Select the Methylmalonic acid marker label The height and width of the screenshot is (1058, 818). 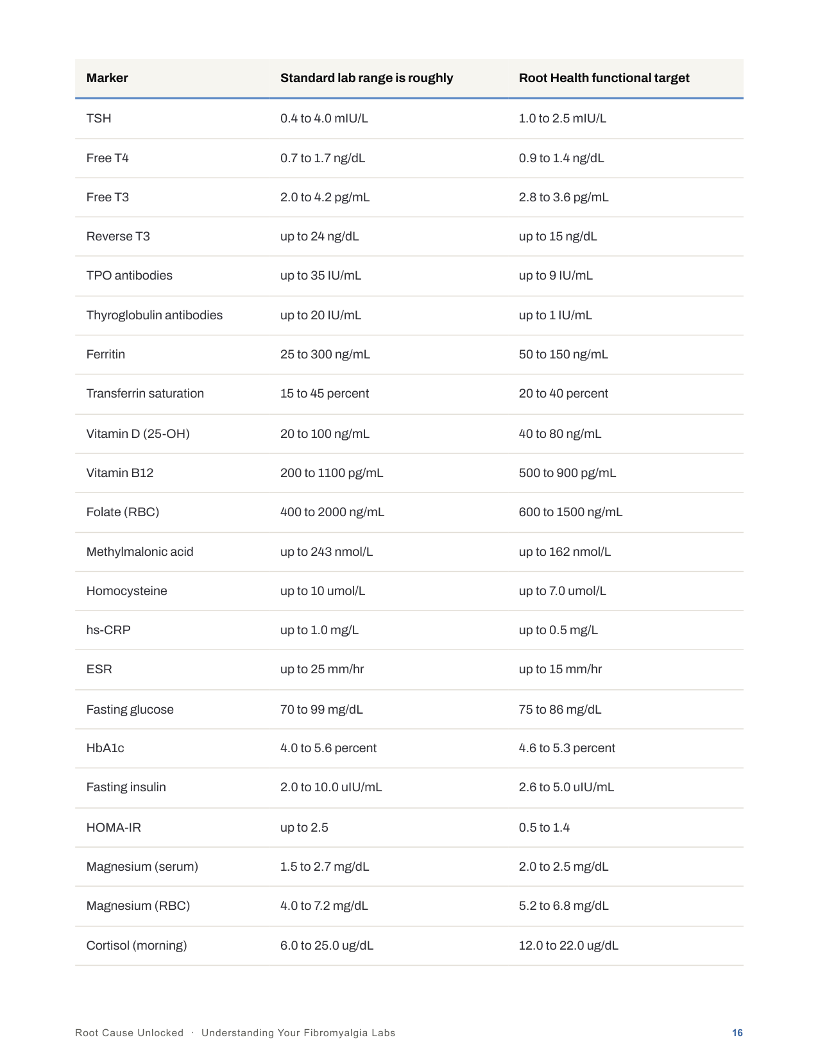[140, 551]
